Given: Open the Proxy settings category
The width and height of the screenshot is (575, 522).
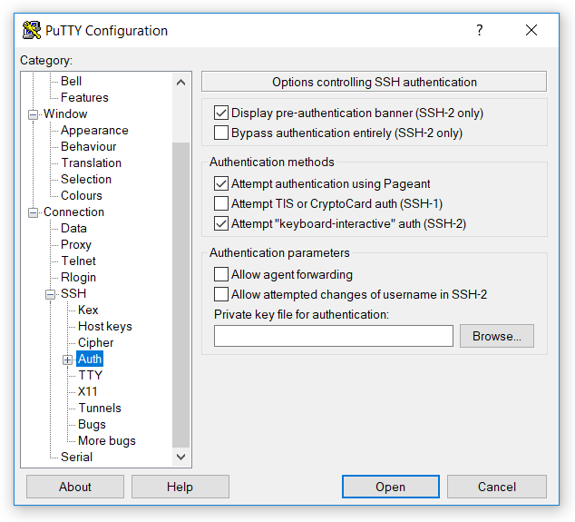Looking at the screenshot, I should coord(76,245).
